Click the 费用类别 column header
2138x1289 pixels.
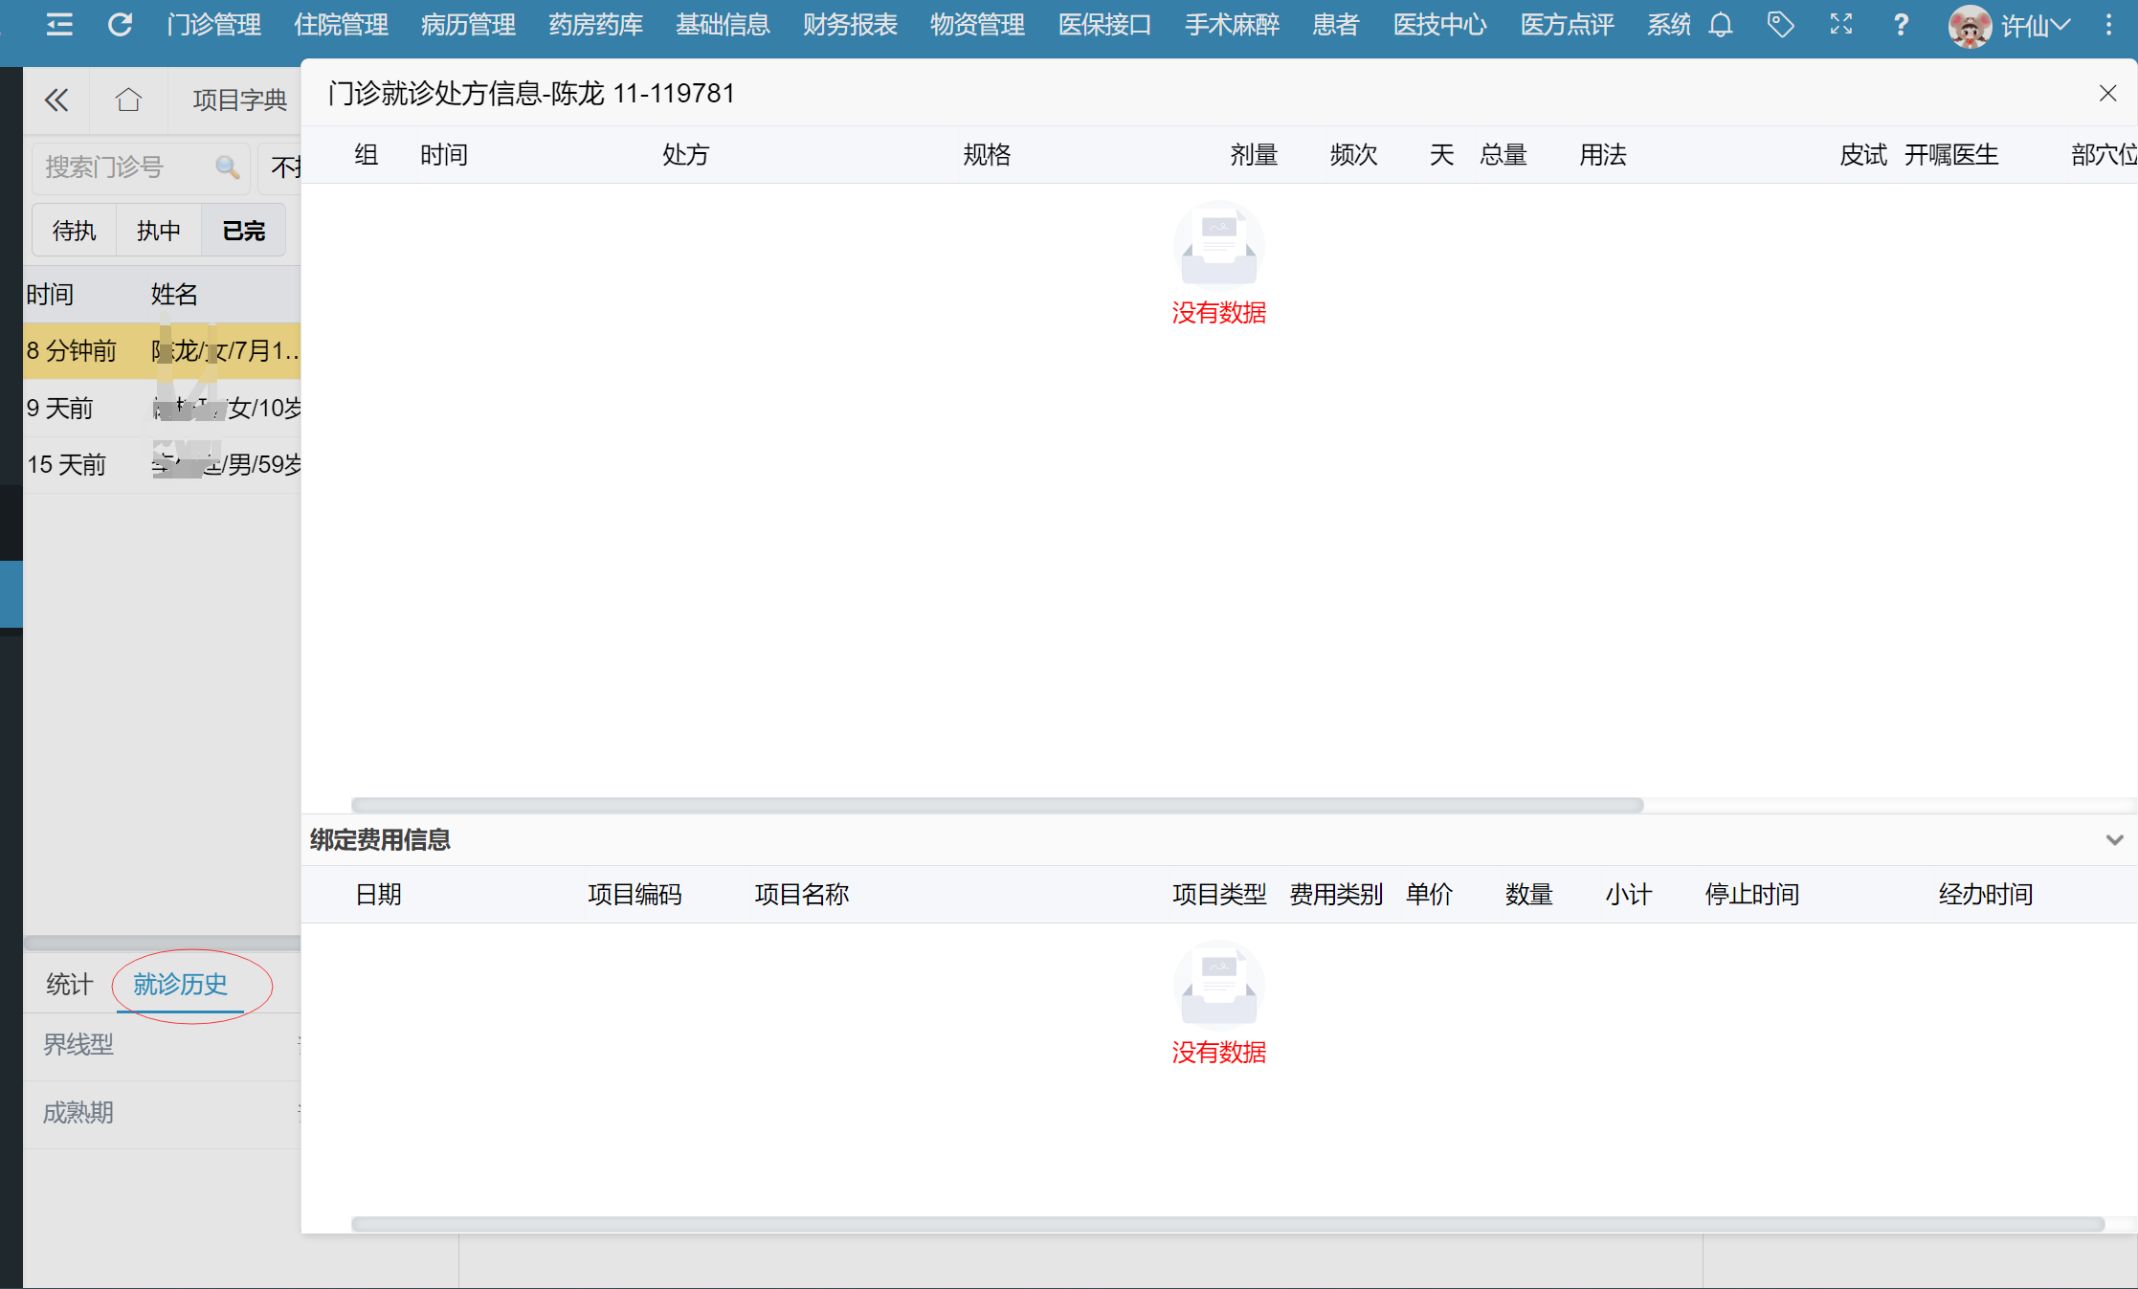[1336, 894]
